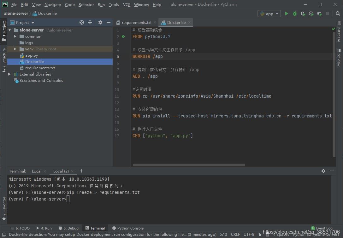Open the Refactor menu

(86, 4)
